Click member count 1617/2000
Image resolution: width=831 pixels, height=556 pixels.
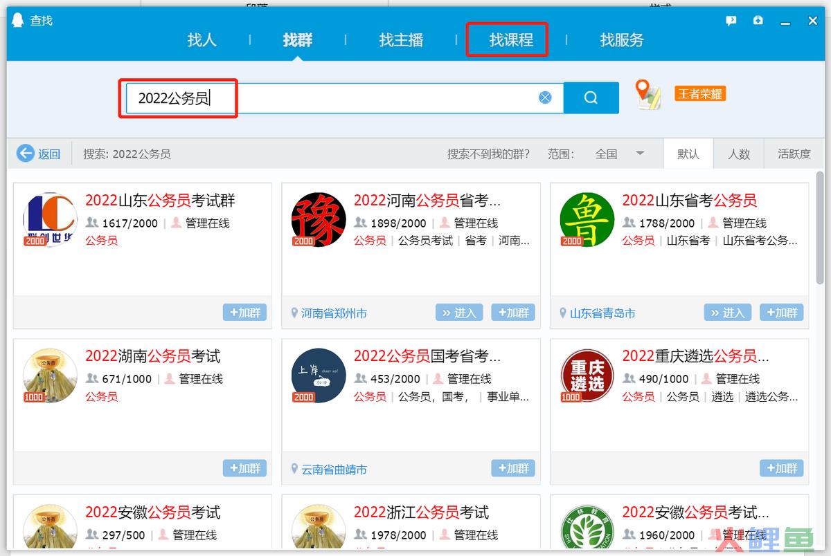(x=129, y=223)
